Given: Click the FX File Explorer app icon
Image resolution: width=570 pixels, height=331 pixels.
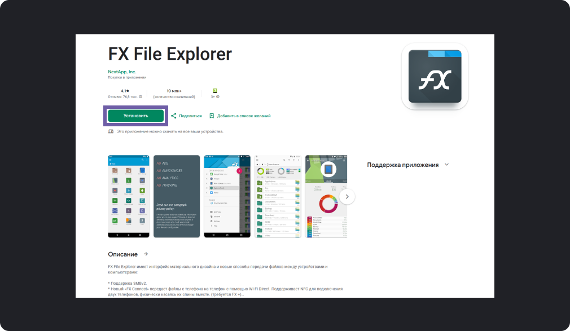Looking at the screenshot, I should coord(435,76).
